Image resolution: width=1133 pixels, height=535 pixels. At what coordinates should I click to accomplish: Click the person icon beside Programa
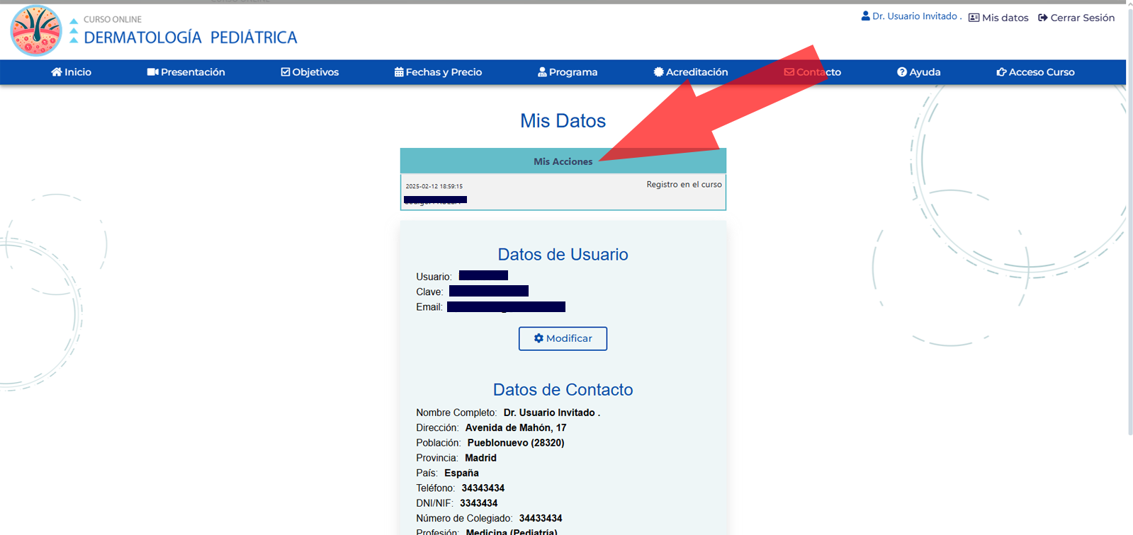click(542, 72)
